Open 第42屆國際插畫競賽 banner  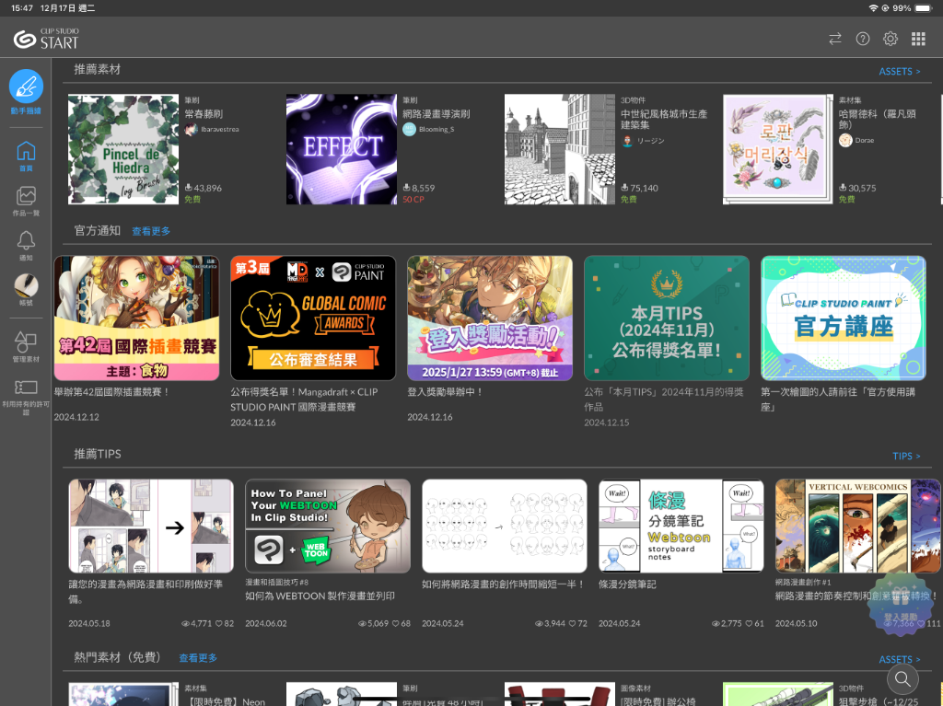click(136, 318)
